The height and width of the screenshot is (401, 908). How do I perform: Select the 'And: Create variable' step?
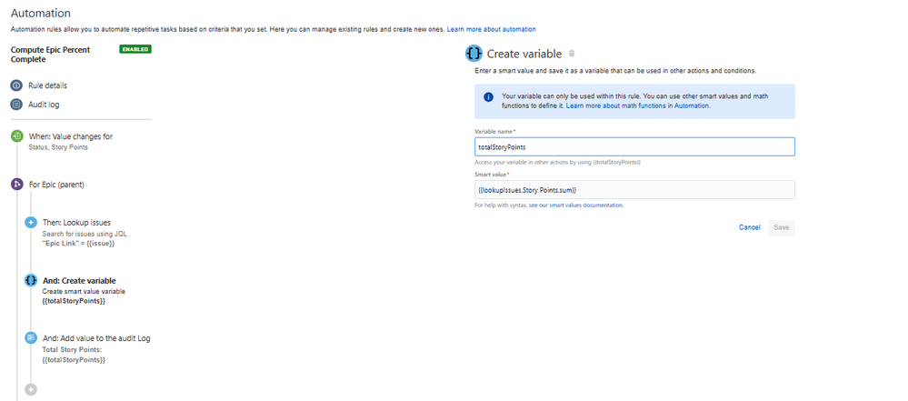tap(79, 281)
